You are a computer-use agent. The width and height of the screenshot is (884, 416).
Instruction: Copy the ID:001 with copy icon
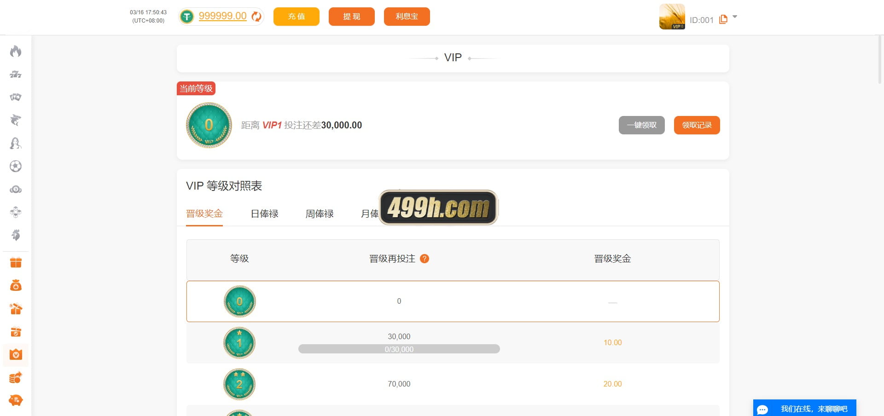[723, 19]
